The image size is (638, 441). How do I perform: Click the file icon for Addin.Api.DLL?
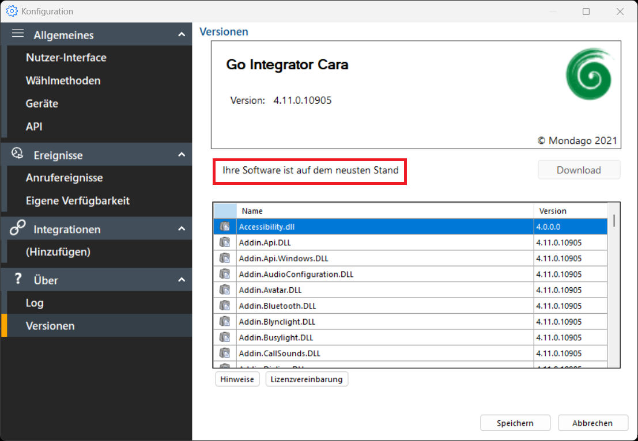[225, 242]
